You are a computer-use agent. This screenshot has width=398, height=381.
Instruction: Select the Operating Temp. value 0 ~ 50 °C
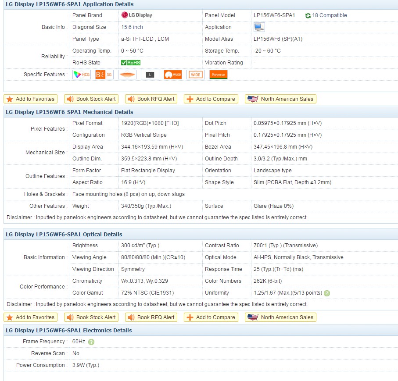(132, 51)
